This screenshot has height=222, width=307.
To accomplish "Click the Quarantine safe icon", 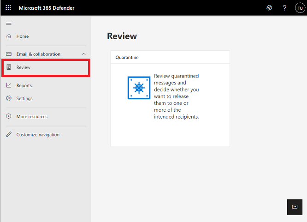I will point(139,88).
